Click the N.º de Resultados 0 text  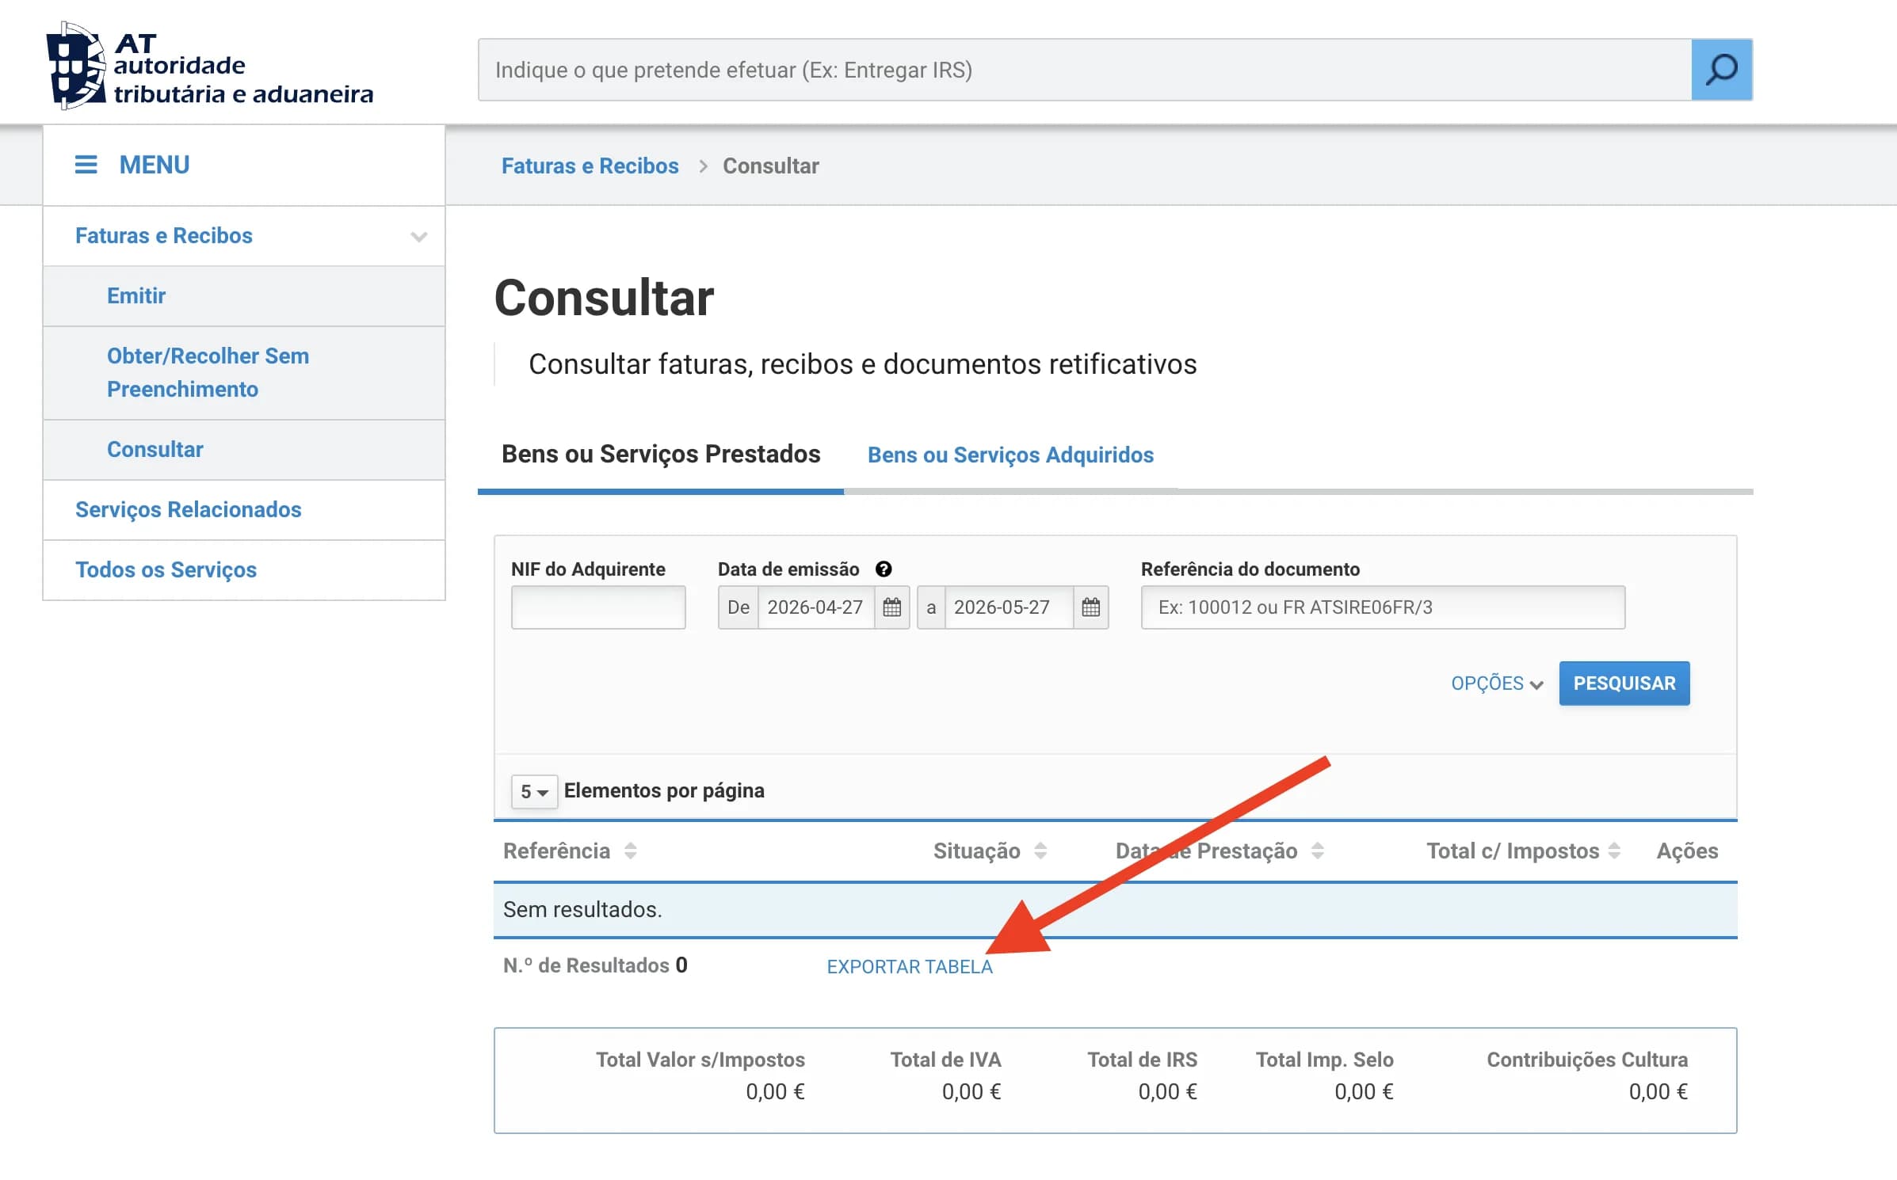pos(595,965)
